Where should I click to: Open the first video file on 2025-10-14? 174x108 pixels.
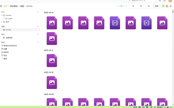[115, 23]
